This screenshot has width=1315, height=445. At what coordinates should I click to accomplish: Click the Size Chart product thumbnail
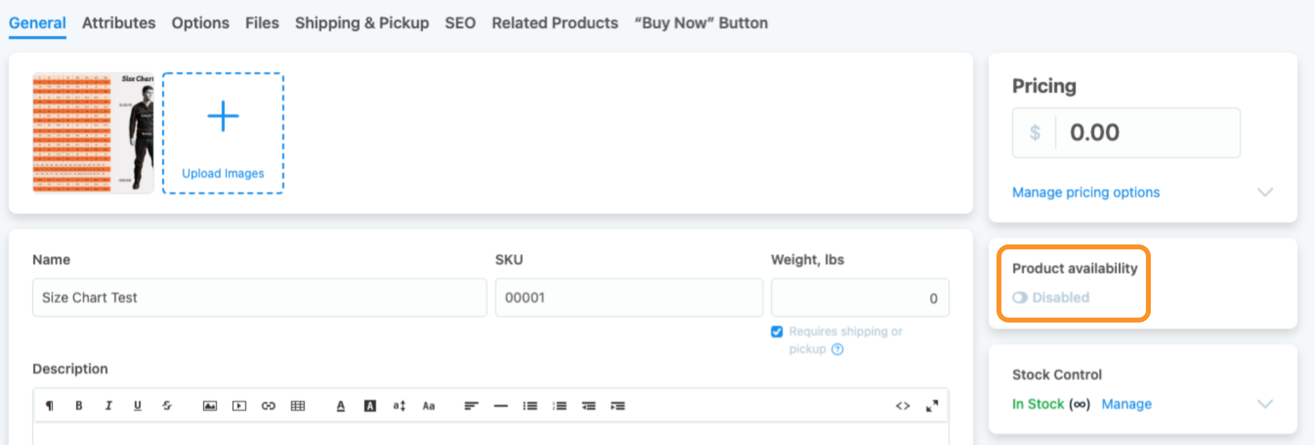coord(93,133)
